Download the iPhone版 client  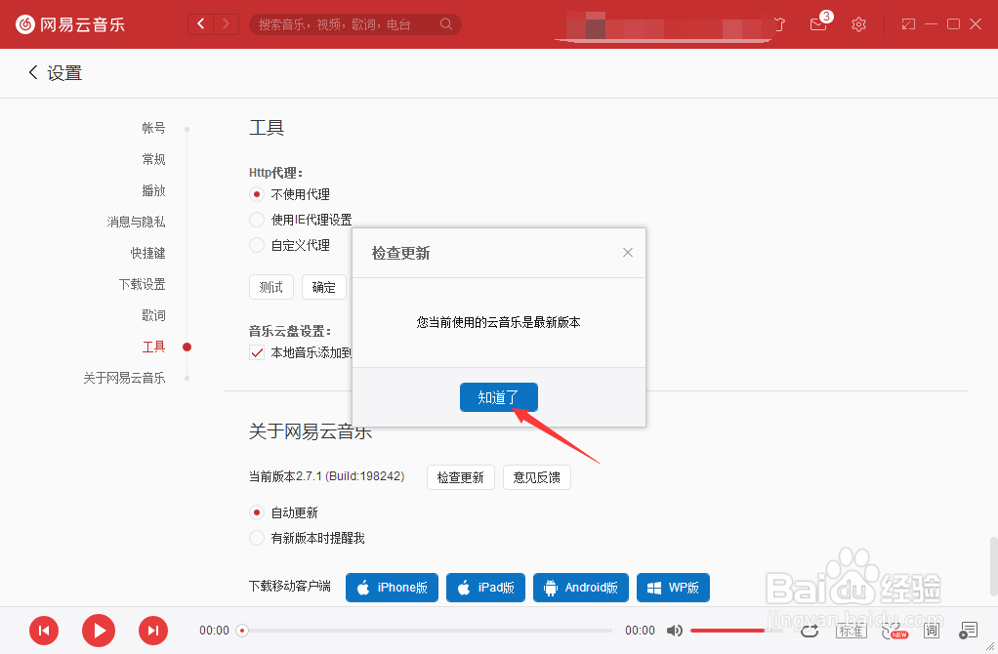(393, 588)
